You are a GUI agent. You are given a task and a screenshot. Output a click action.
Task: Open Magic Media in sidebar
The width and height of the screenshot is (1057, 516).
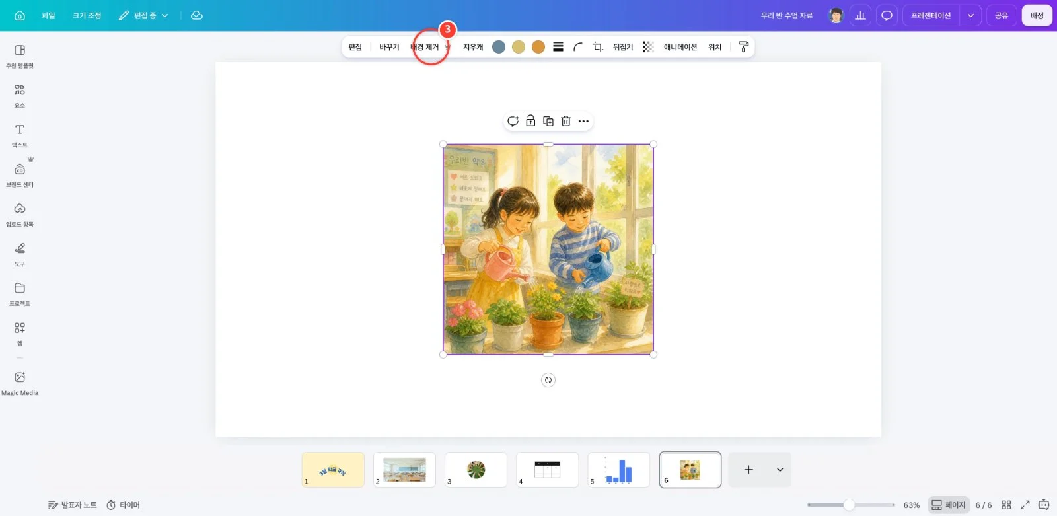20,383
